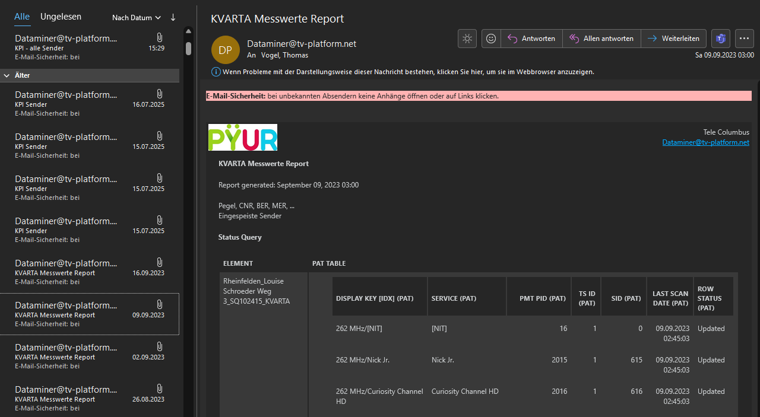The image size is (760, 417).
Task: Open KVARTA Messwerte Report from 16.09.2023
Action: (x=90, y=272)
